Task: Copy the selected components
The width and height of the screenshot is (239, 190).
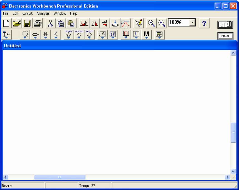Action: click(x=61, y=23)
